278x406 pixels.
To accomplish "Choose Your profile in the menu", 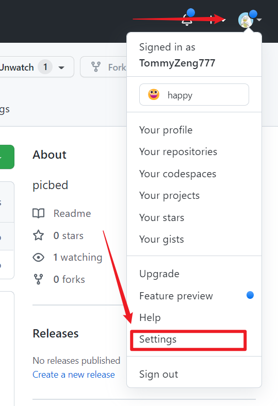I will click(166, 130).
